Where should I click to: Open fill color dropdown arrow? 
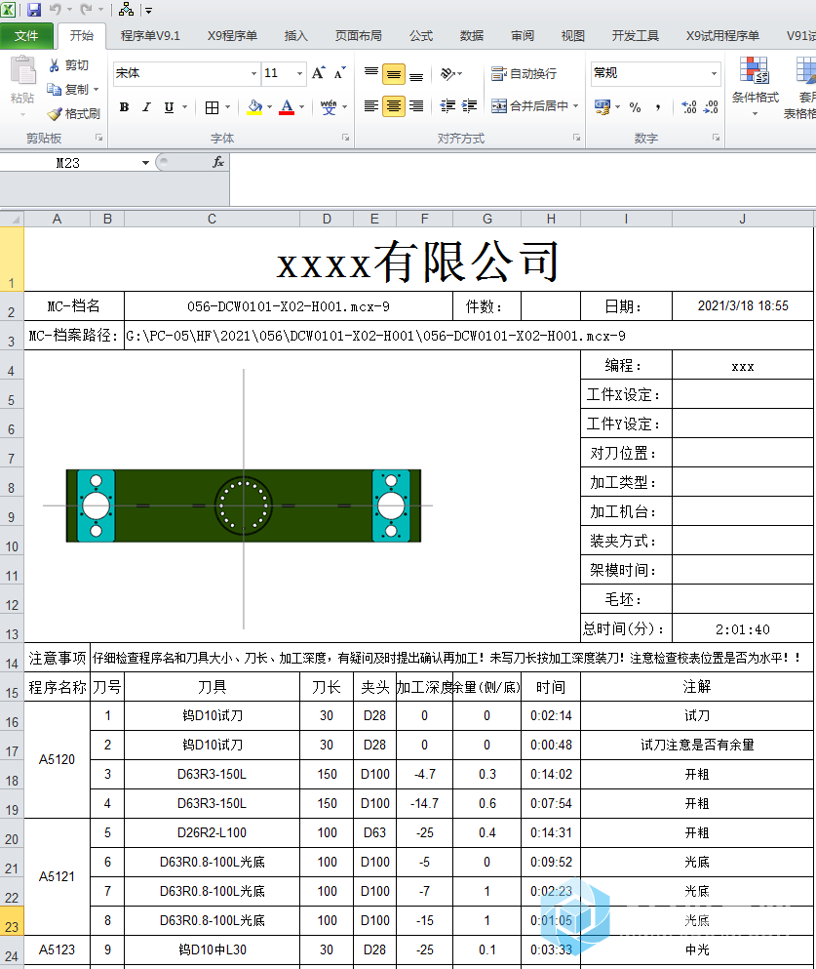[270, 107]
